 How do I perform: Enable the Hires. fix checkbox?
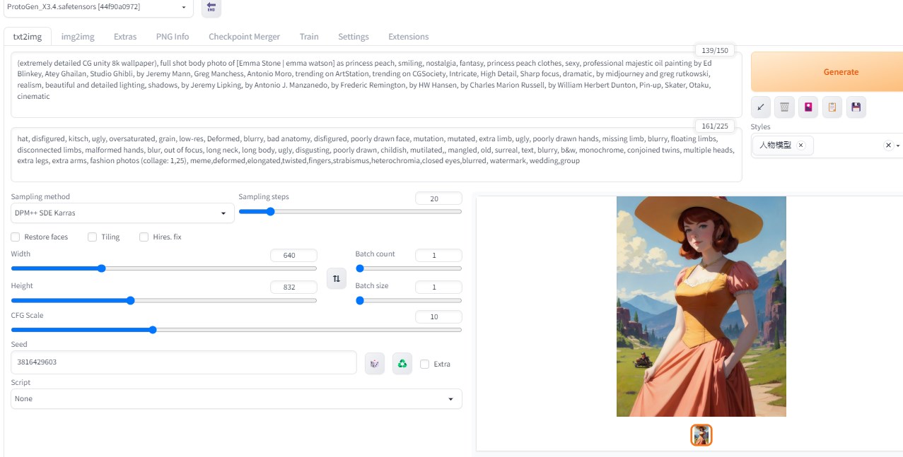[x=144, y=237]
